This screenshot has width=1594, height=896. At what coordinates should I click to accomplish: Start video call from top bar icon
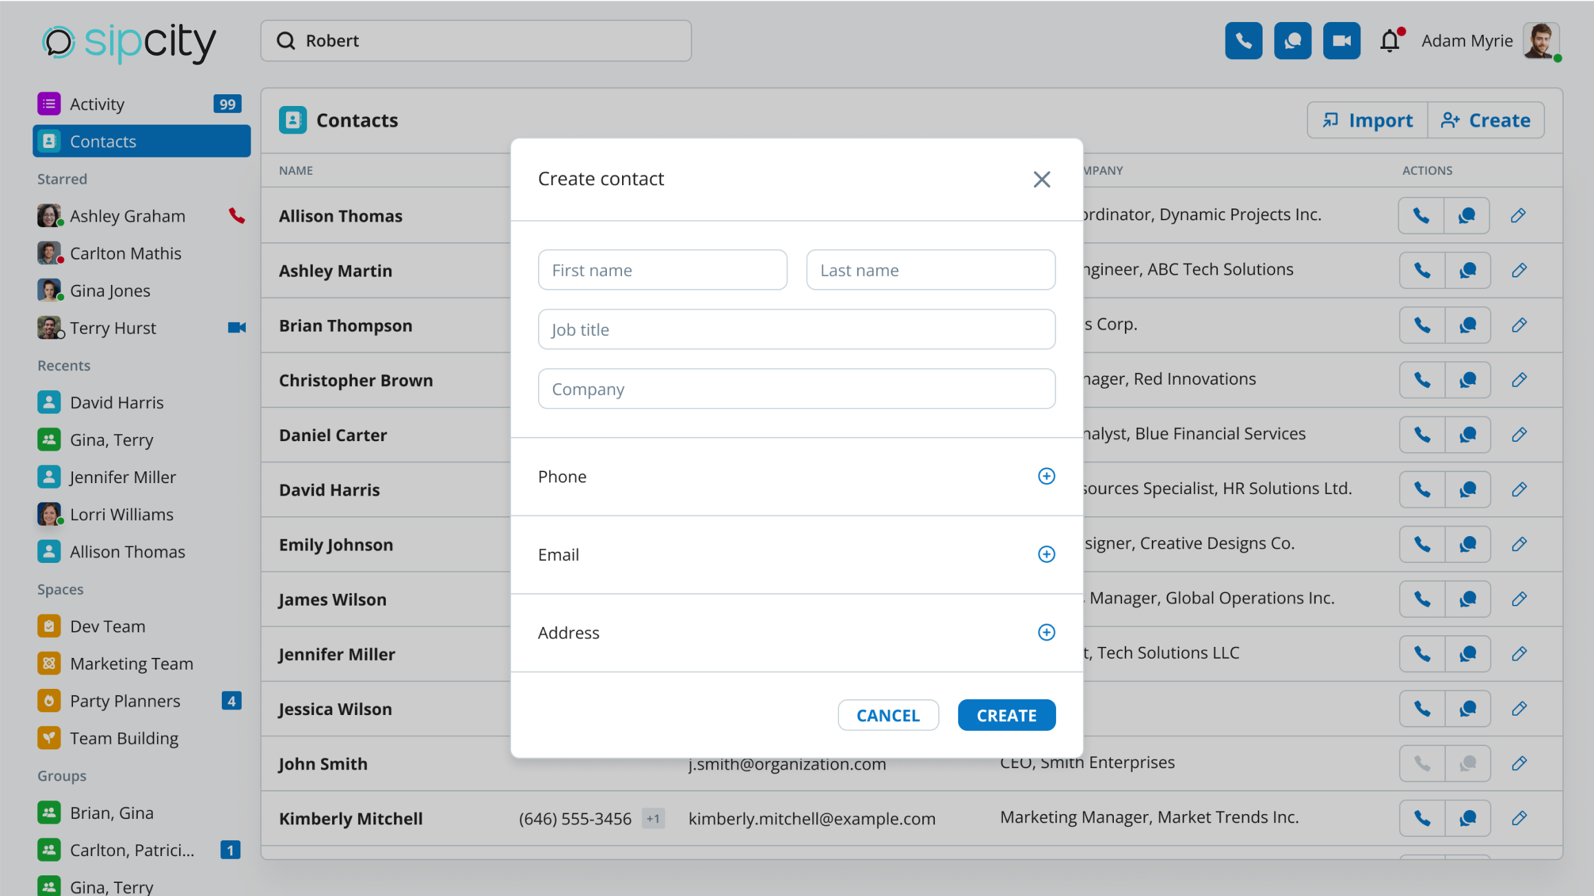pyautogui.click(x=1341, y=41)
